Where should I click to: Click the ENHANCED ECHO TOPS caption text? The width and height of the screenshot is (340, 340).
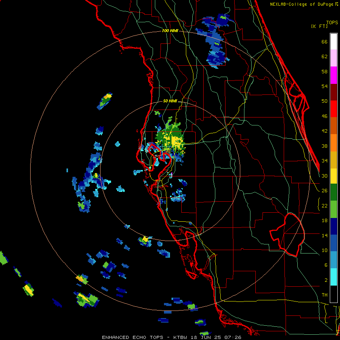pyautogui.click(x=133, y=337)
